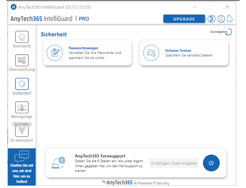Open the notifications bell icon
246x188 pixels.
click(230, 19)
